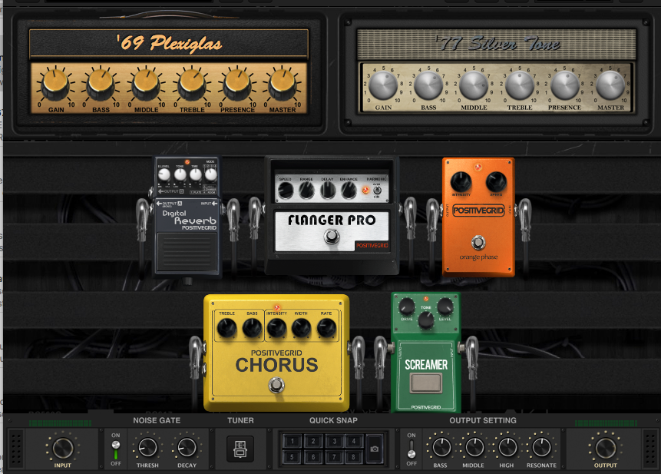
Task: Flip the Flanger Pro Harmonic switch
Action: pos(377,191)
